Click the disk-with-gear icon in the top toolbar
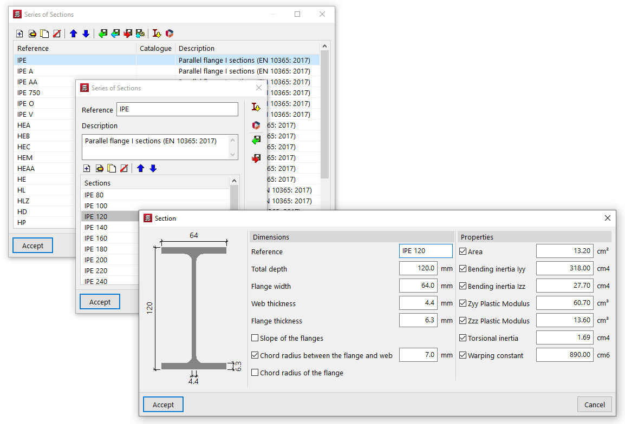The image size is (625, 424). (x=140, y=34)
